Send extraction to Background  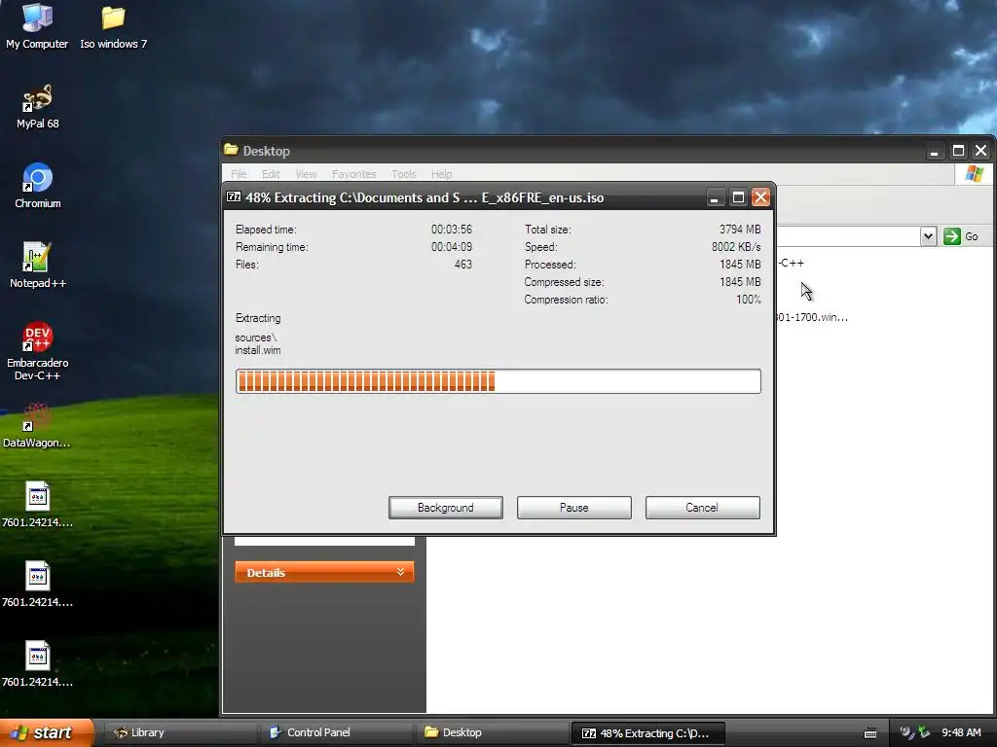pos(446,508)
